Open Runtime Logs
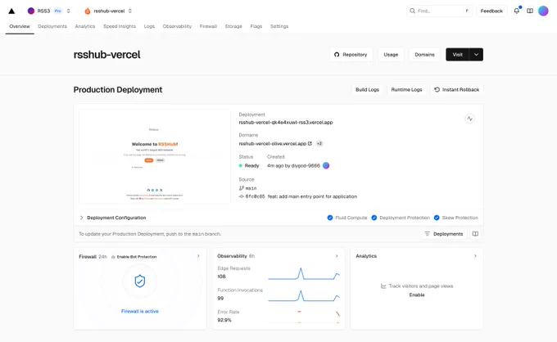 [406, 89]
